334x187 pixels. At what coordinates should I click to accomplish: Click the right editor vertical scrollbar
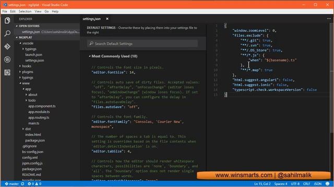(332, 78)
